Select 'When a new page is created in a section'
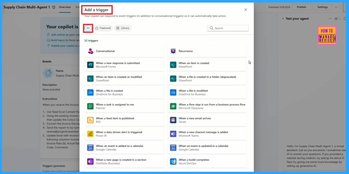Screen dimensions: 349x174 124,161
